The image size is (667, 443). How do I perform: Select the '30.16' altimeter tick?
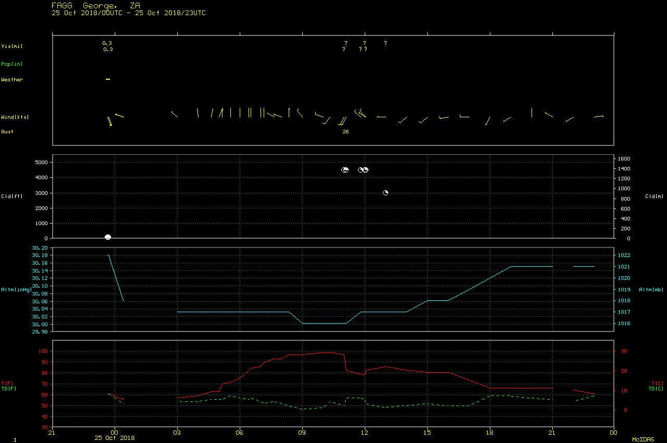(x=40, y=263)
